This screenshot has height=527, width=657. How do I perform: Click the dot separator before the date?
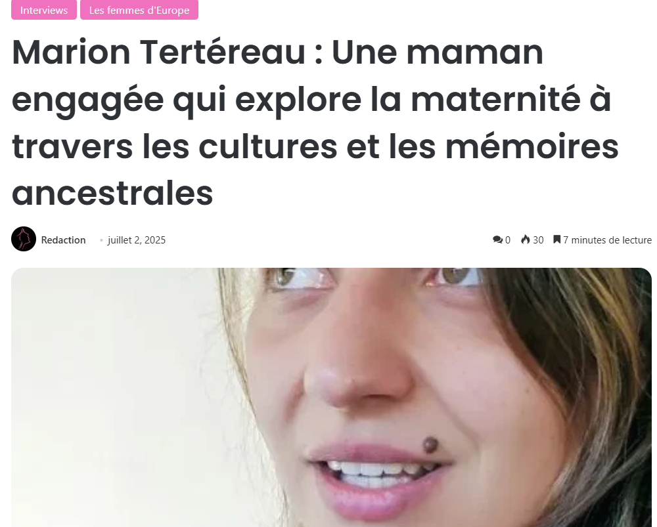[101, 240]
